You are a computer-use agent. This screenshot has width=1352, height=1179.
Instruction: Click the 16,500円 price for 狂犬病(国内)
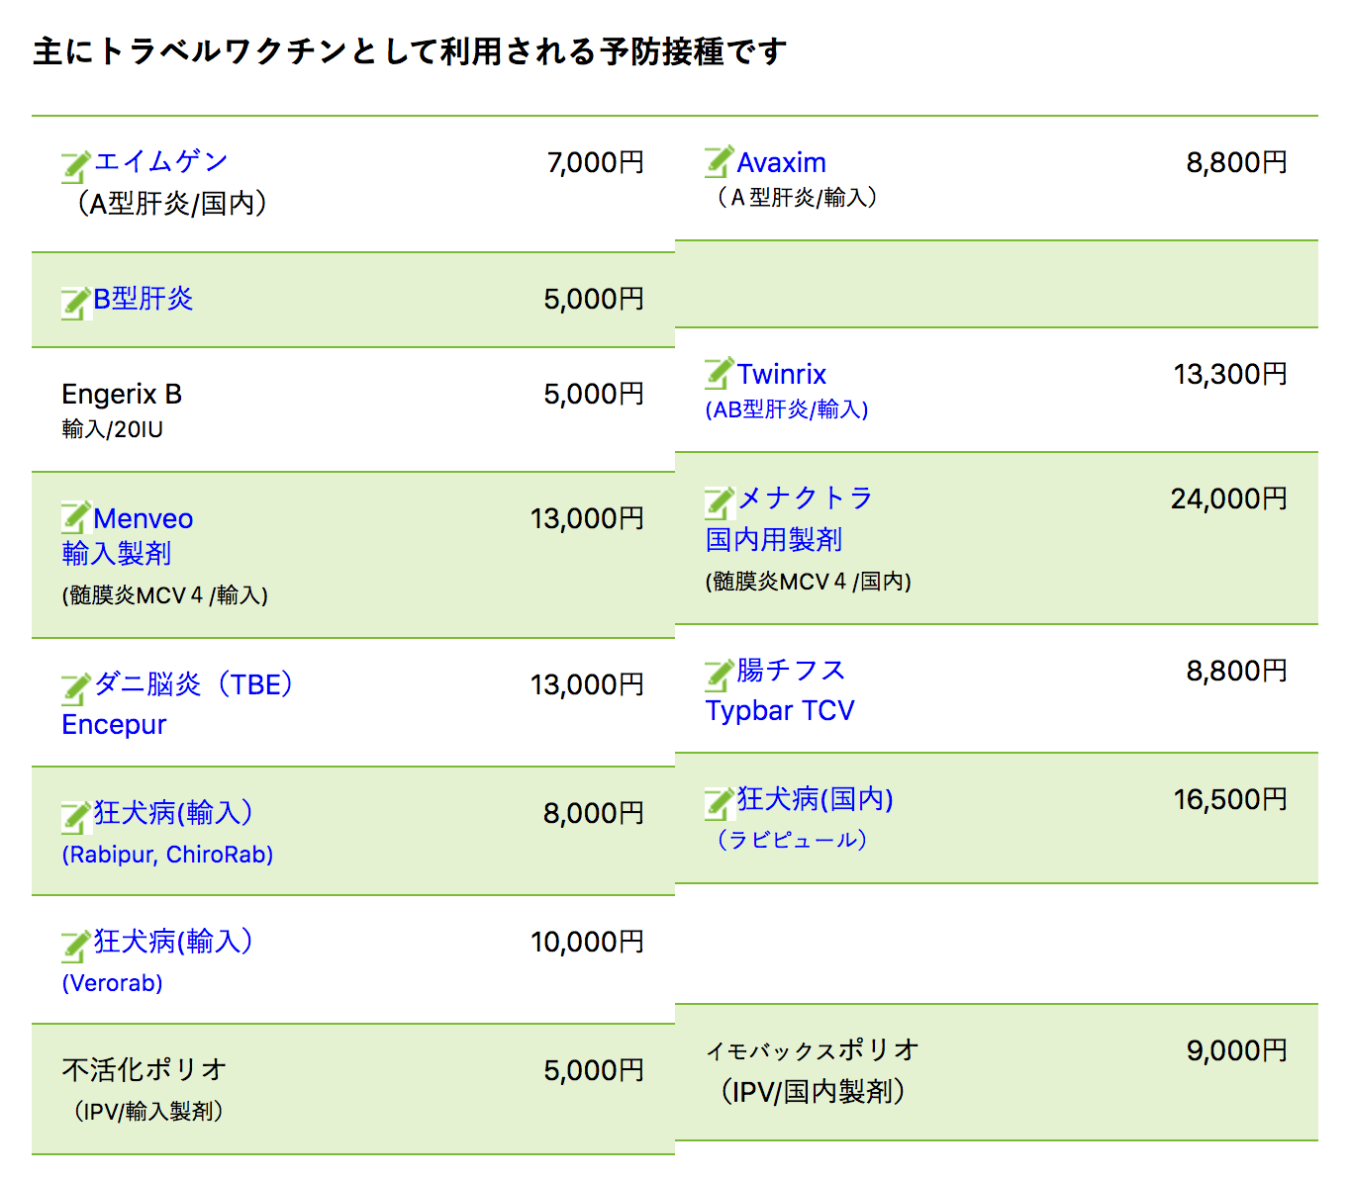1230,799
